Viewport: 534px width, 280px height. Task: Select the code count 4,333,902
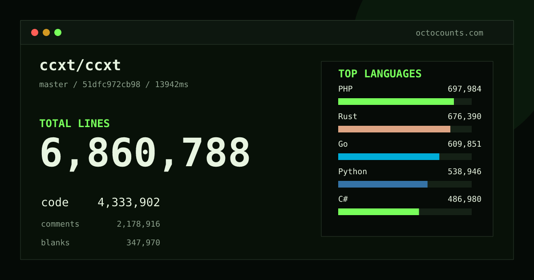(x=129, y=203)
